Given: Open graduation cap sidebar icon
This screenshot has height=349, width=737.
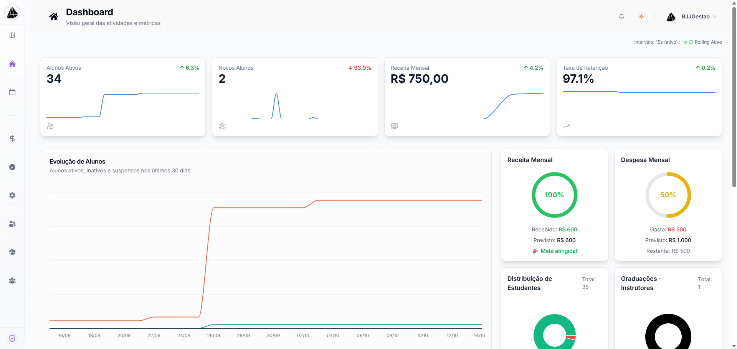Looking at the screenshot, I should coord(12,252).
